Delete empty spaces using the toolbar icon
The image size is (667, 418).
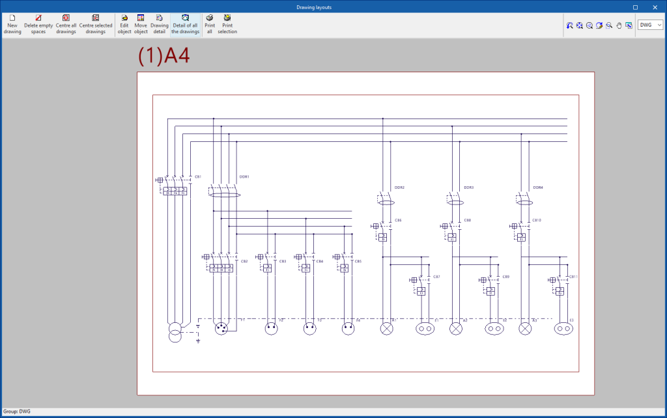(x=38, y=23)
